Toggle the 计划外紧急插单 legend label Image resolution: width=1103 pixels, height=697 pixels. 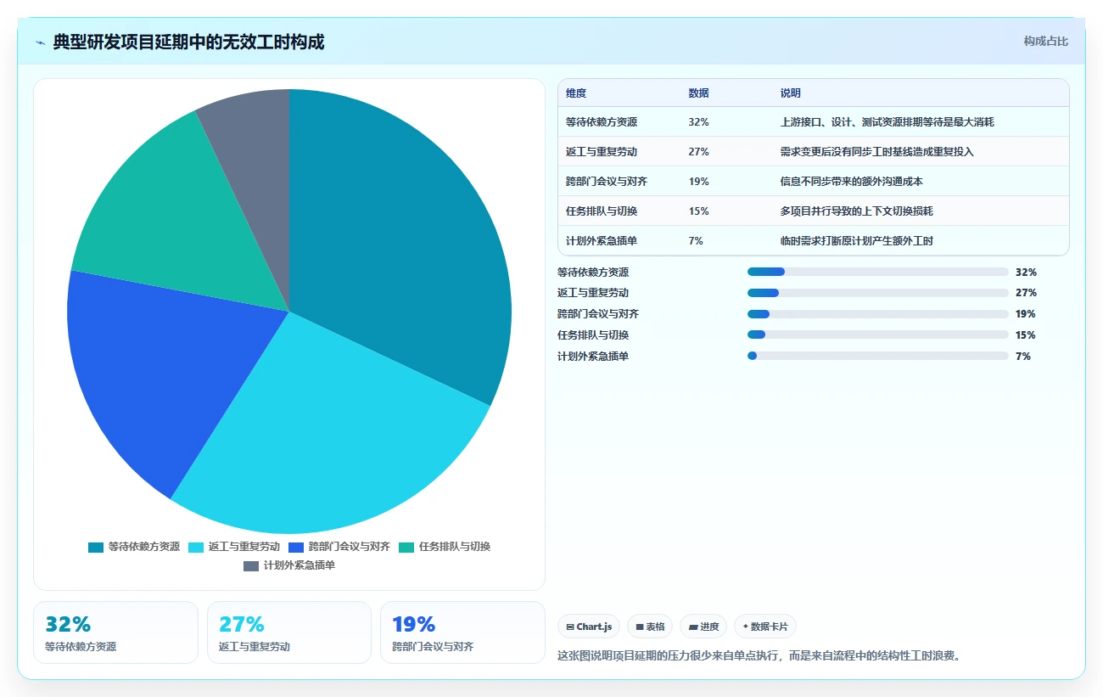[x=300, y=565]
